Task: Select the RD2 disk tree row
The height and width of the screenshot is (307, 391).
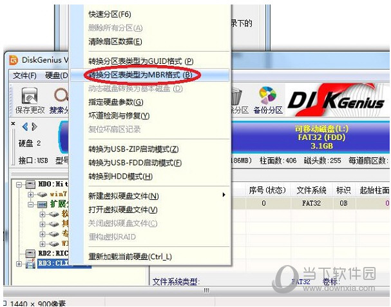Action: pos(53,253)
